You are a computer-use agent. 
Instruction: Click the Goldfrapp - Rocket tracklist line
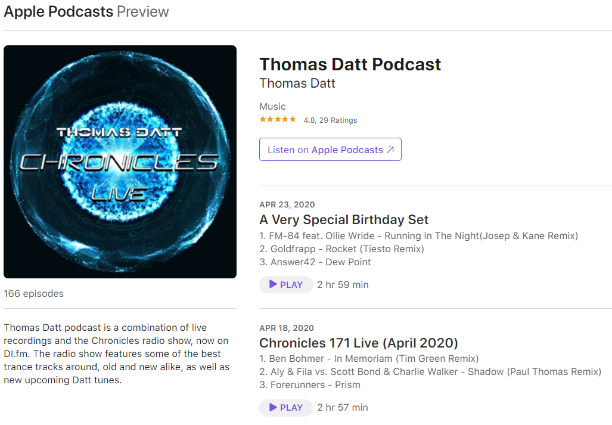coord(341,249)
